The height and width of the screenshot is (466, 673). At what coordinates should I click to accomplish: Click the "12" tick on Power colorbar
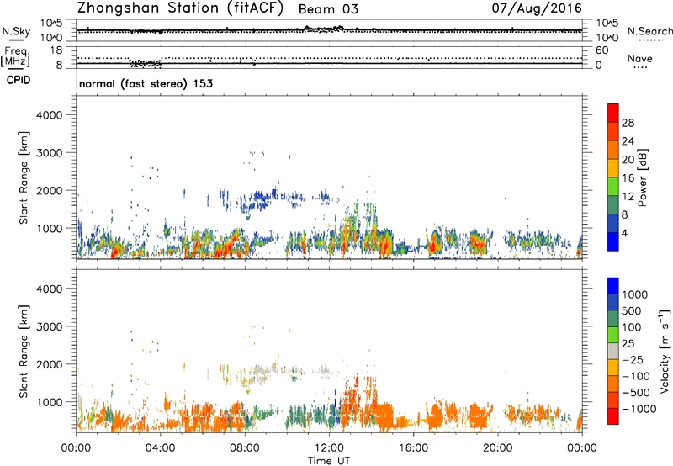(628, 197)
